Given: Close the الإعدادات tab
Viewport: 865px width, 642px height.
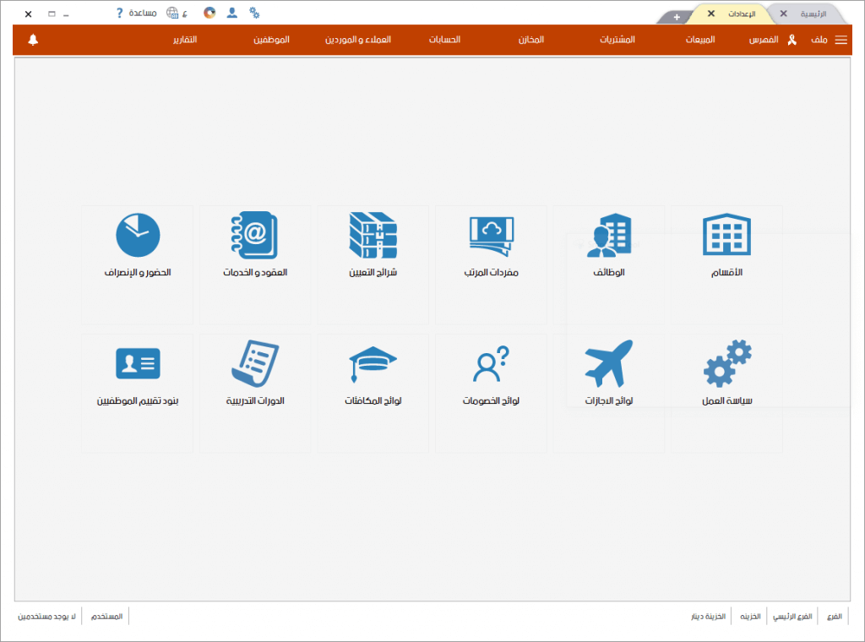Looking at the screenshot, I should [x=711, y=14].
